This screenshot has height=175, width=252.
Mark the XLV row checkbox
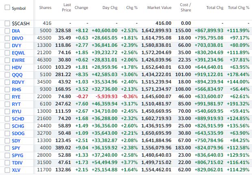(x=7, y=170)
